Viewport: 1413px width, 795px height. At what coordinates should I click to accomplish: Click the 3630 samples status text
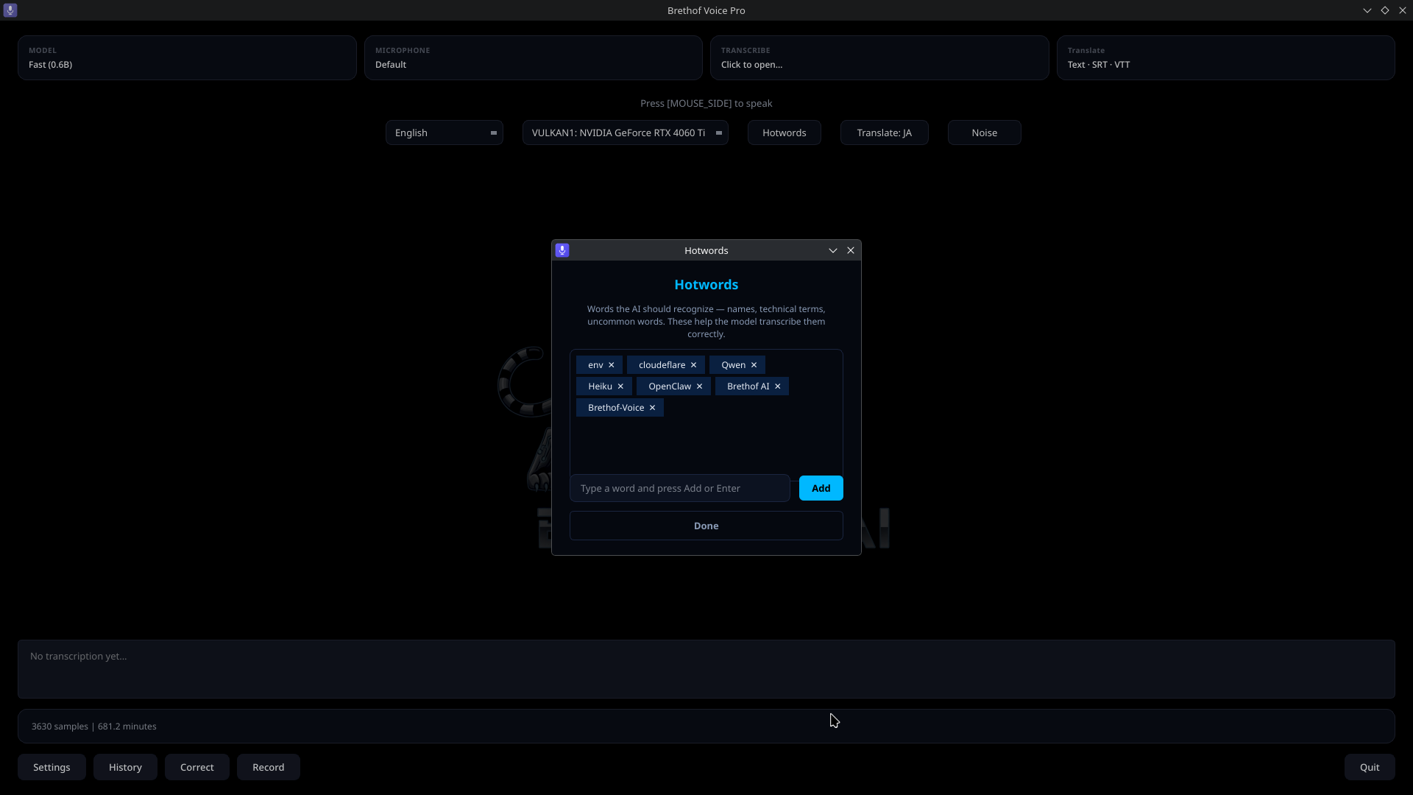[x=94, y=727]
